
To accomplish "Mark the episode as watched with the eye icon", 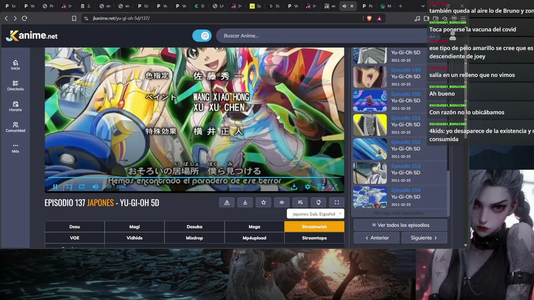I will point(282,202).
